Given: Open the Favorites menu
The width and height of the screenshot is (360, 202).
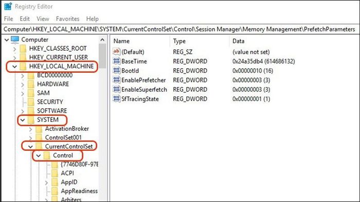Looking at the screenshot, I should pos(67,19).
